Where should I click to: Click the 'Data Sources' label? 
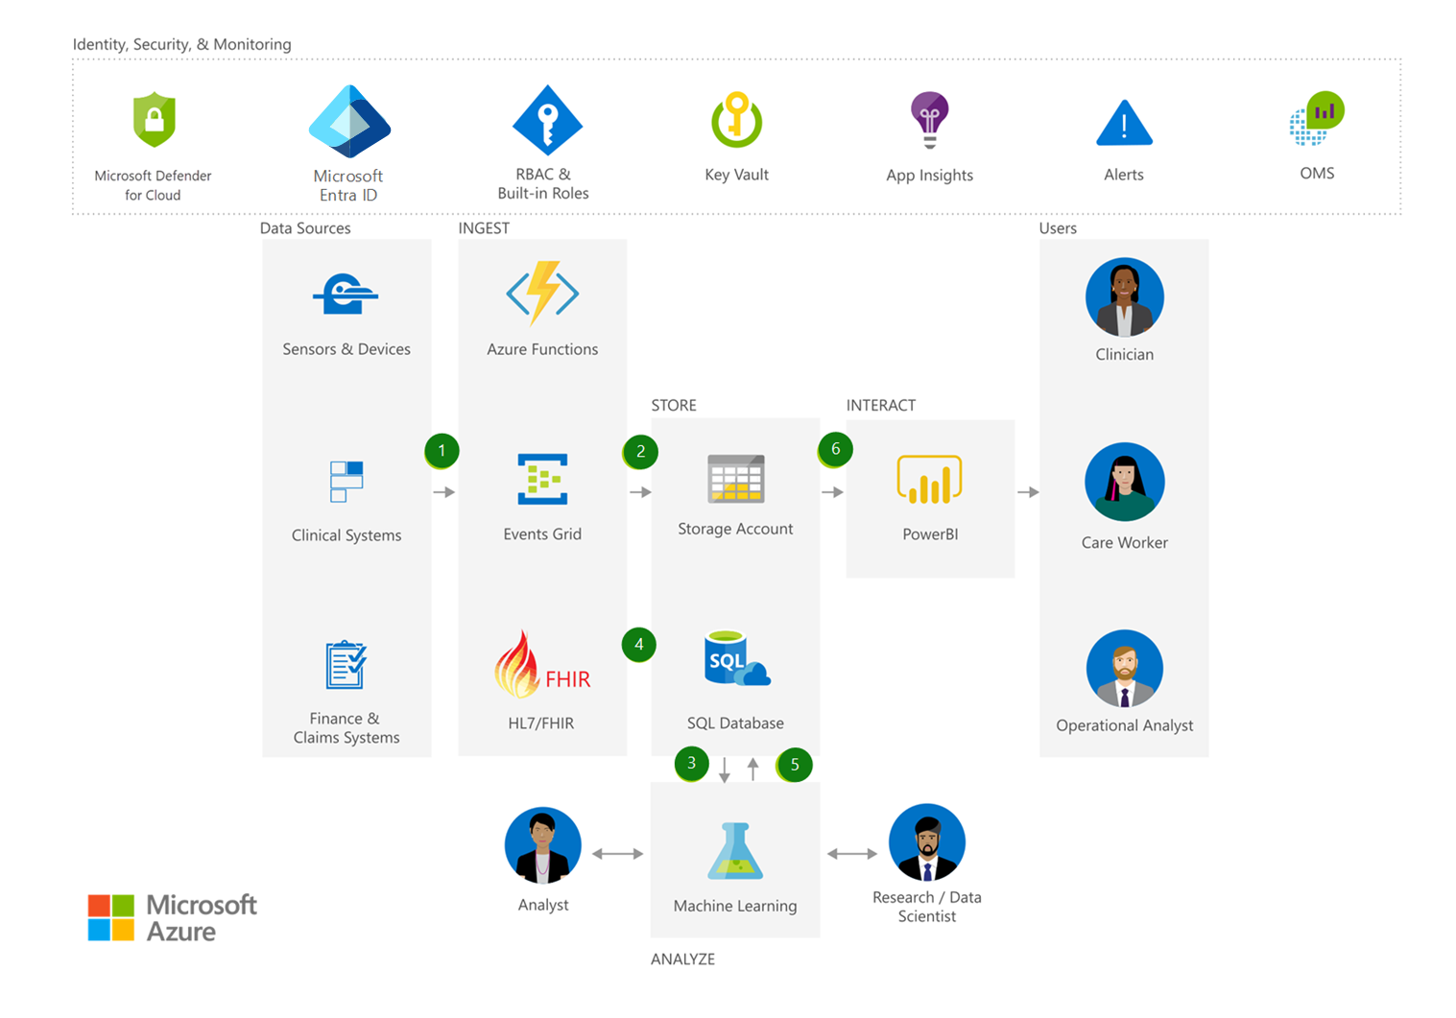(305, 228)
